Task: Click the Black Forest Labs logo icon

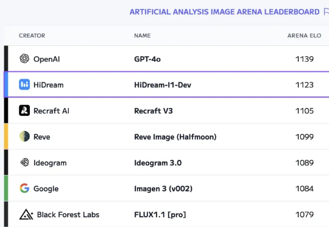Action: point(26,214)
